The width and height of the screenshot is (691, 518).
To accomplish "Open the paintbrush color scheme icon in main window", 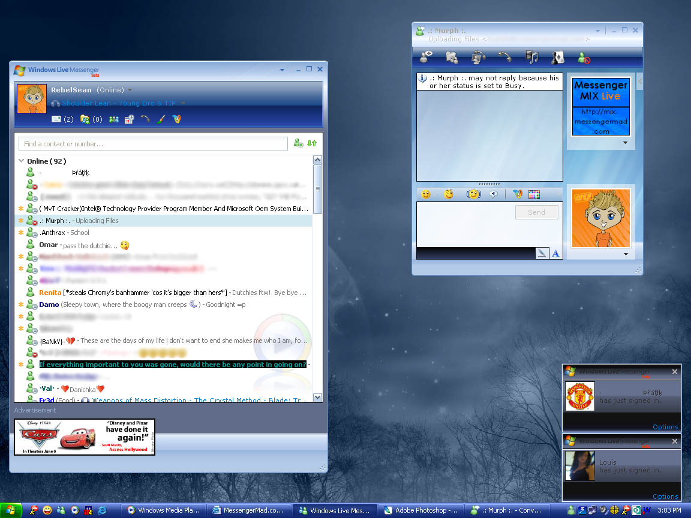I will [x=161, y=119].
